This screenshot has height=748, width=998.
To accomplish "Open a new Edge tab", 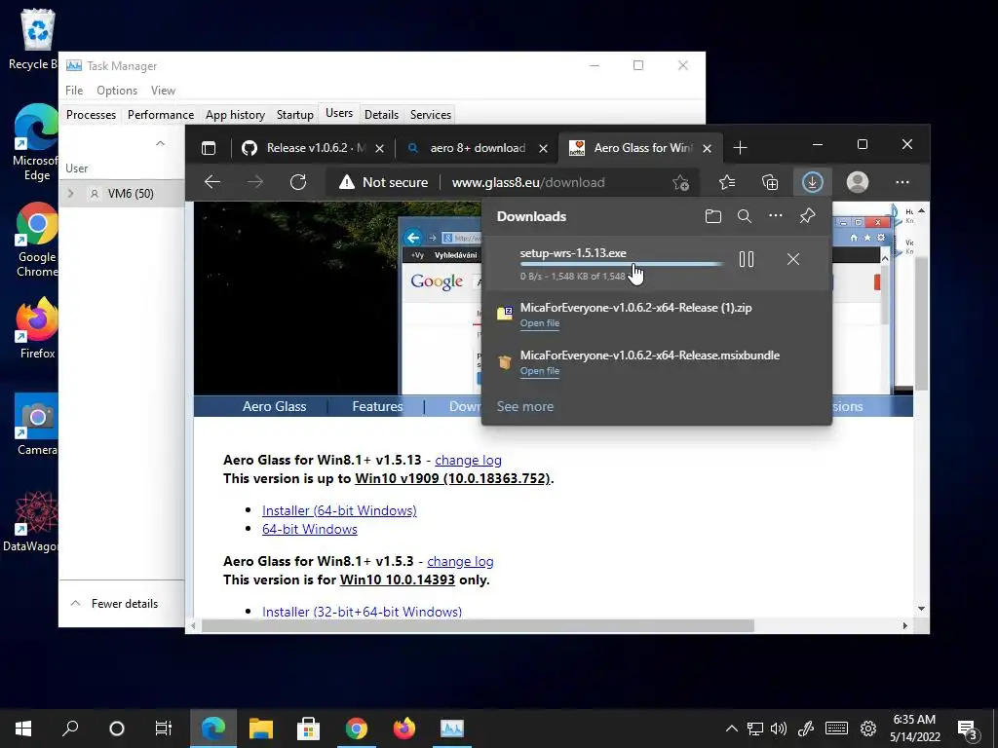I will (x=740, y=148).
